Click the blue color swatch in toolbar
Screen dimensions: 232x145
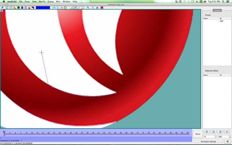[43, 8]
